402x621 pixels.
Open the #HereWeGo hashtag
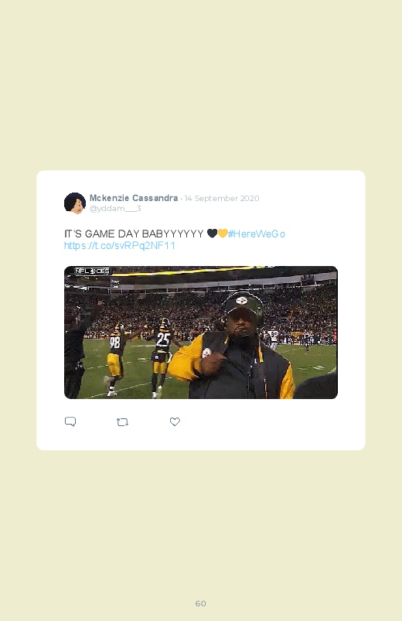coord(256,234)
